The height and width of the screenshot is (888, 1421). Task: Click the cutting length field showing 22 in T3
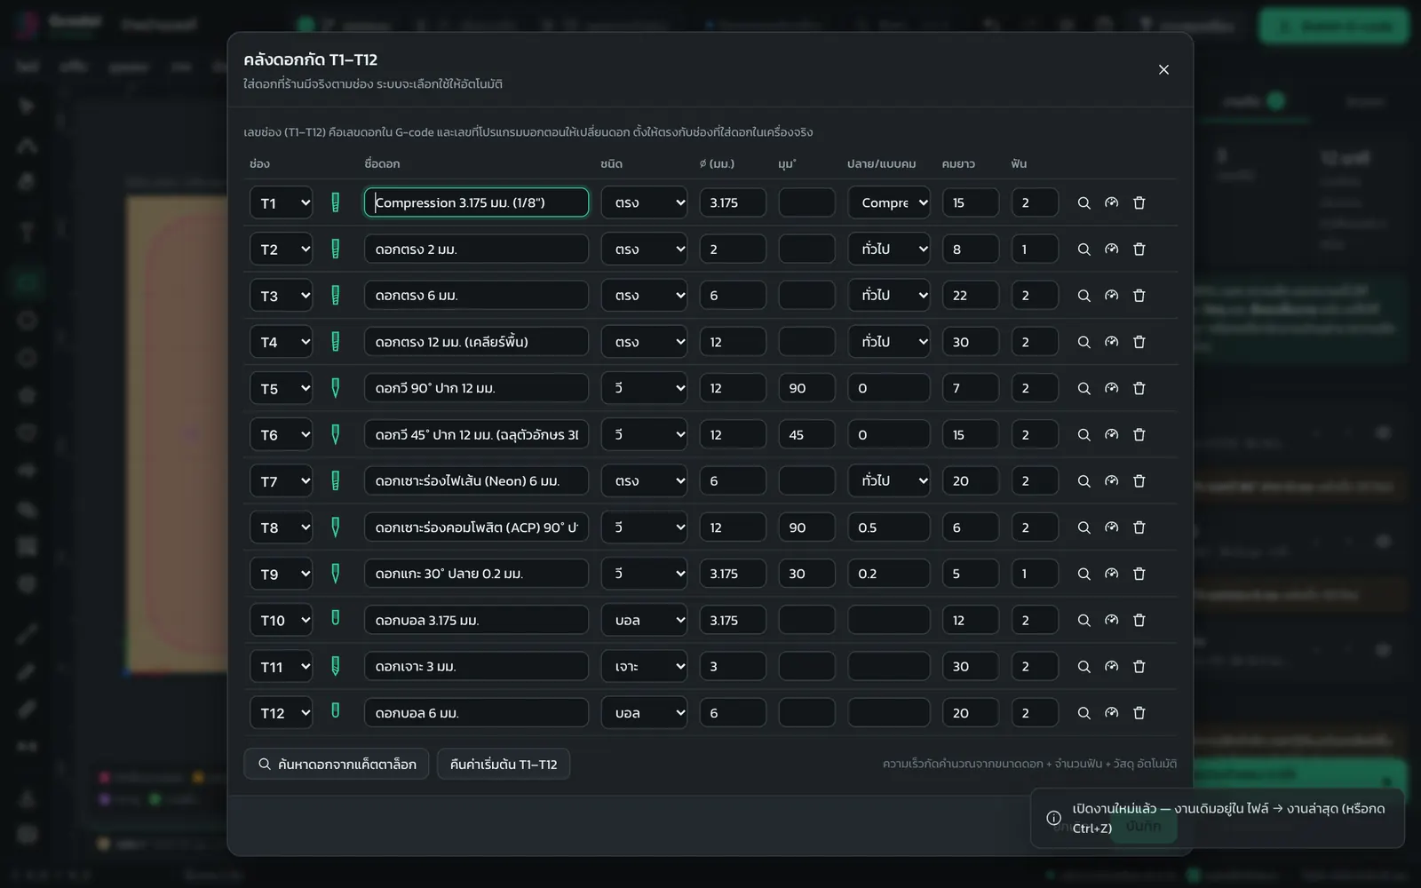pyautogui.click(x=971, y=296)
